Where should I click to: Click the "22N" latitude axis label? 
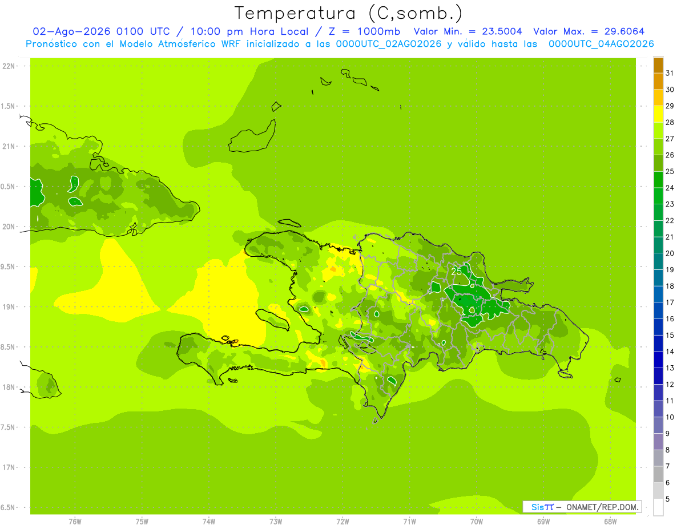[9, 66]
